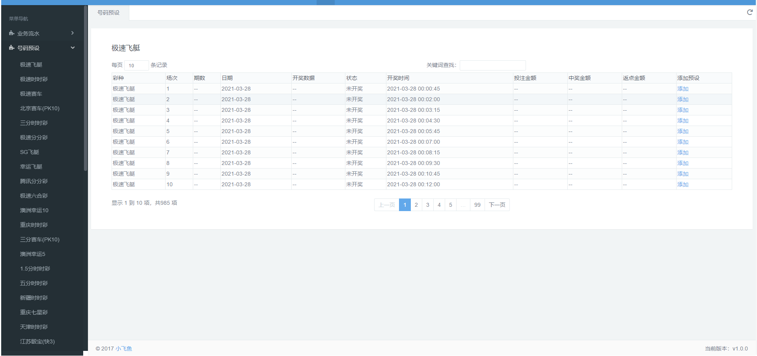Open the 小飞鱼 footer link

[124, 349]
